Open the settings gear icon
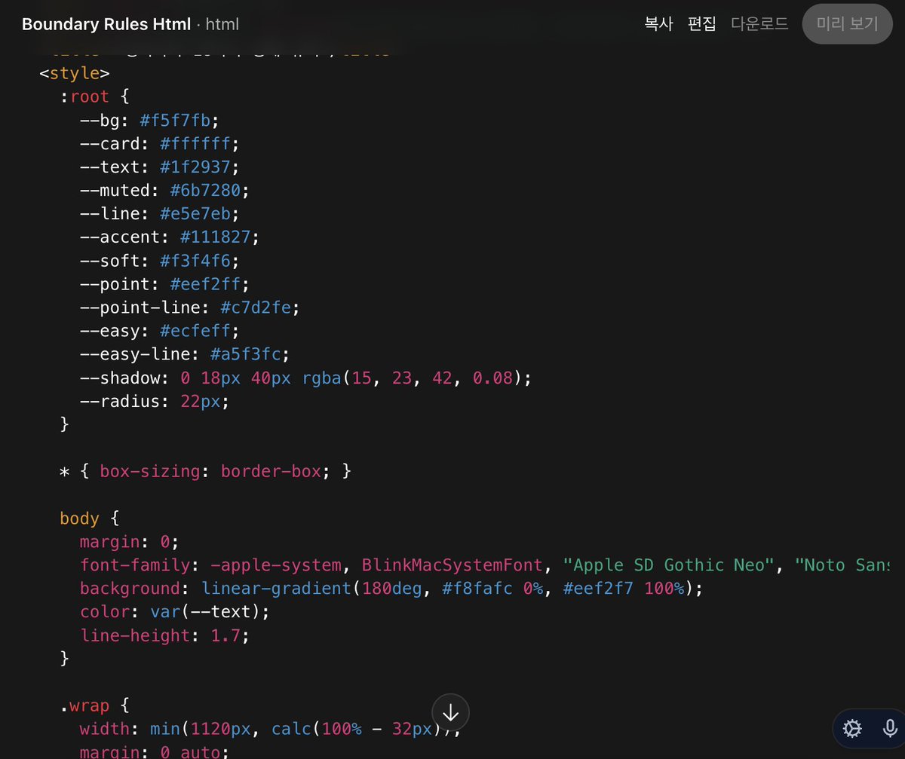905x759 pixels. (x=852, y=728)
